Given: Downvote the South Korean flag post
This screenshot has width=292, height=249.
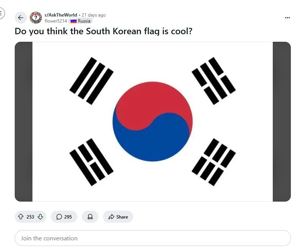Looking at the screenshot, I should 40,217.
